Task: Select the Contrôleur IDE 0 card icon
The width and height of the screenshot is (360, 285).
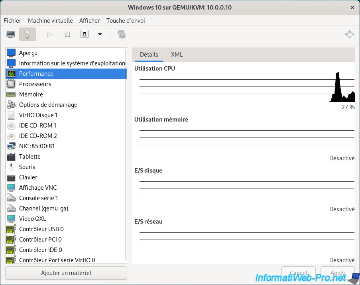Action: tap(11, 250)
